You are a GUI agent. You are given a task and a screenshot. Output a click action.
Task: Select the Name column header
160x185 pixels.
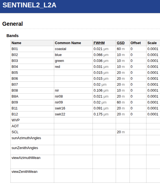click(x=16, y=43)
